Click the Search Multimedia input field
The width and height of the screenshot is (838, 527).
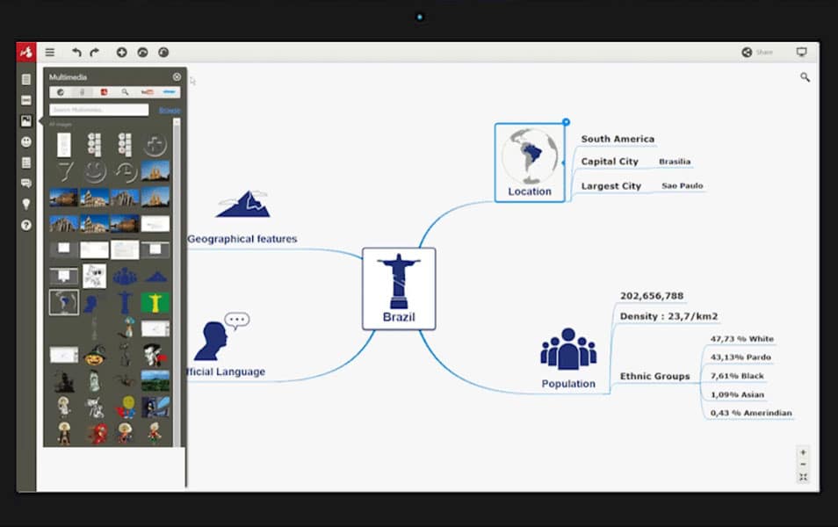tap(101, 109)
